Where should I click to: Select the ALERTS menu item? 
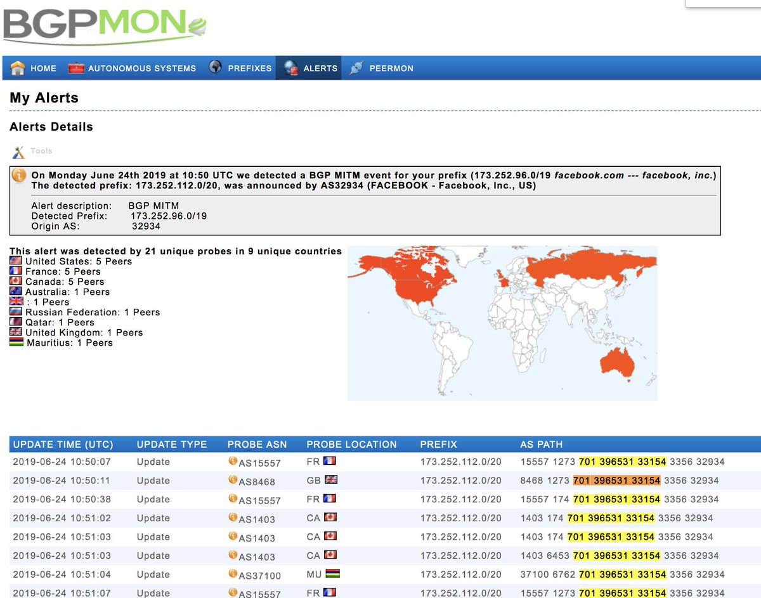click(x=320, y=68)
